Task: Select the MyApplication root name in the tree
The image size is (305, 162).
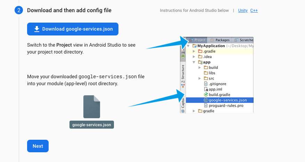Action: 211,46
